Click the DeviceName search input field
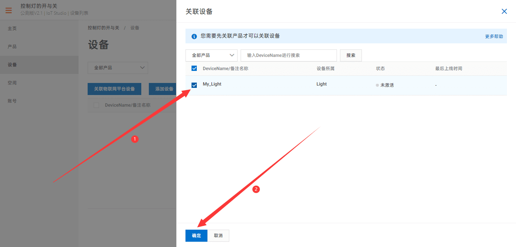Screen dimensions: 516x247 pyautogui.click(x=289, y=55)
